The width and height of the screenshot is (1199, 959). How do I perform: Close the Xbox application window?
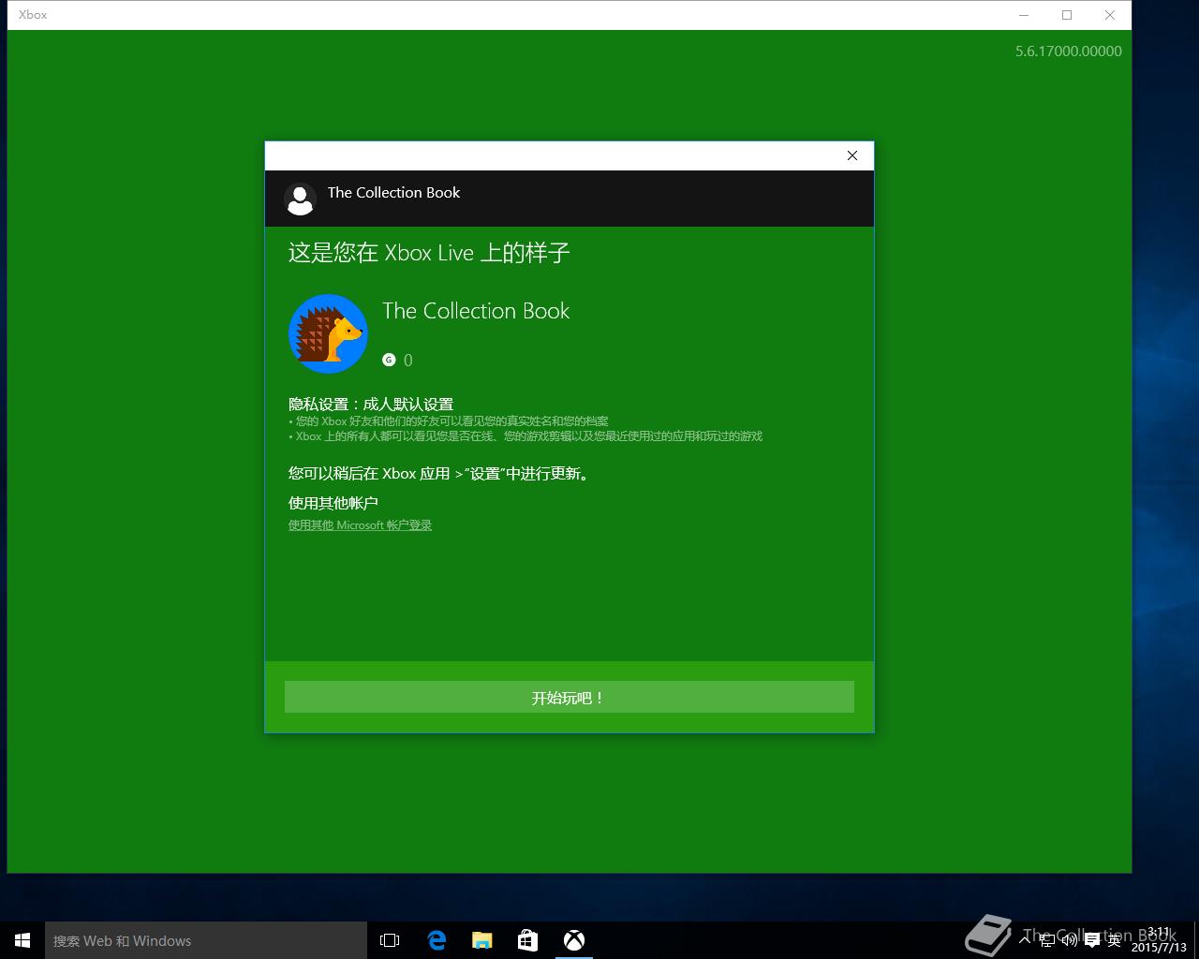tap(1110, 15)
